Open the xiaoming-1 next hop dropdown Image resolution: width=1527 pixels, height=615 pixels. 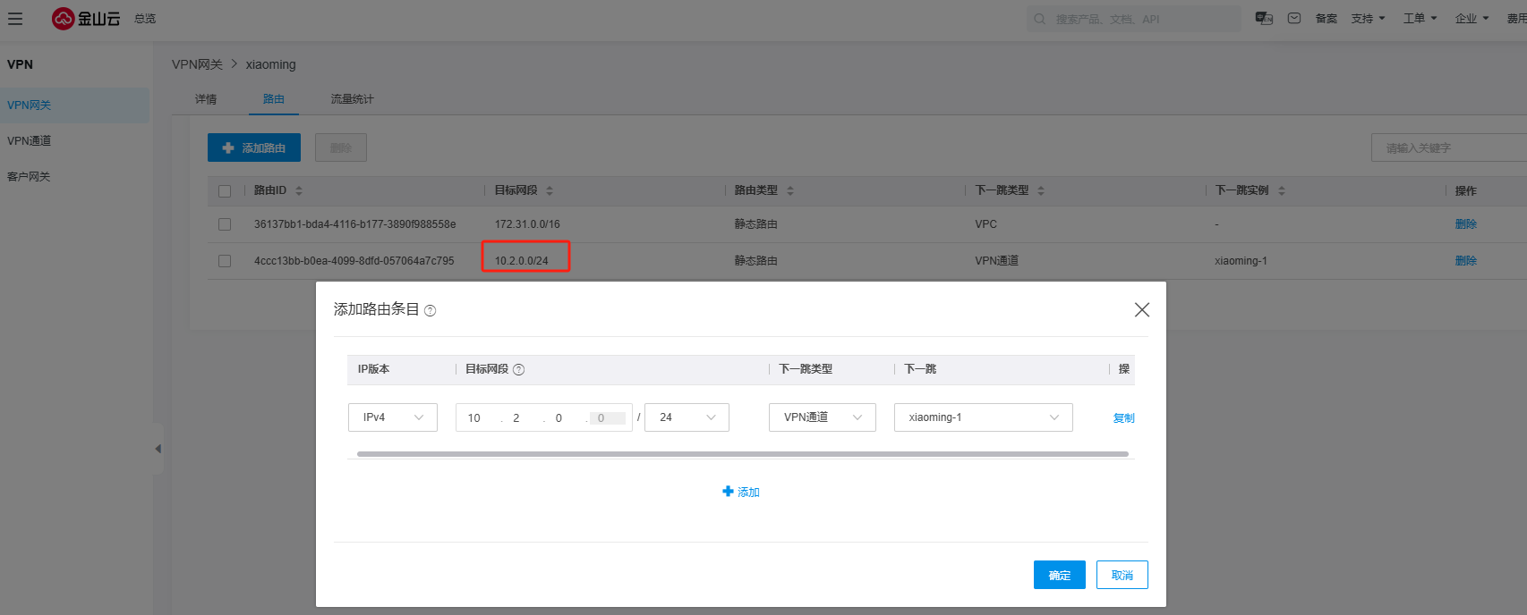tap(983, 417)
